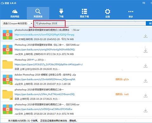This screenshot has width=152, height=123.
Task: Open the 下载 download tab
Action: [x=61, y=13]
